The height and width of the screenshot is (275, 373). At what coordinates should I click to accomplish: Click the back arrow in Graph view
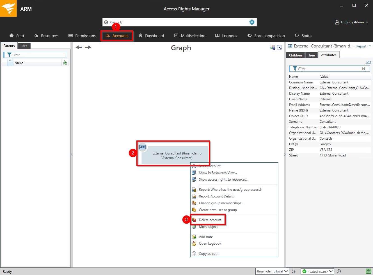(x=79, y=47)
